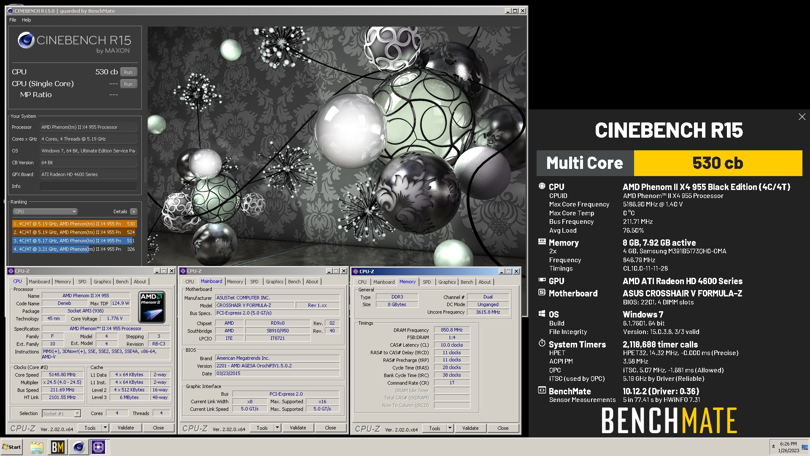This screenshot has height=456, width=810.
Task: Open the CPU-Z taskbar icon
Action: click(x=98, y=447)
